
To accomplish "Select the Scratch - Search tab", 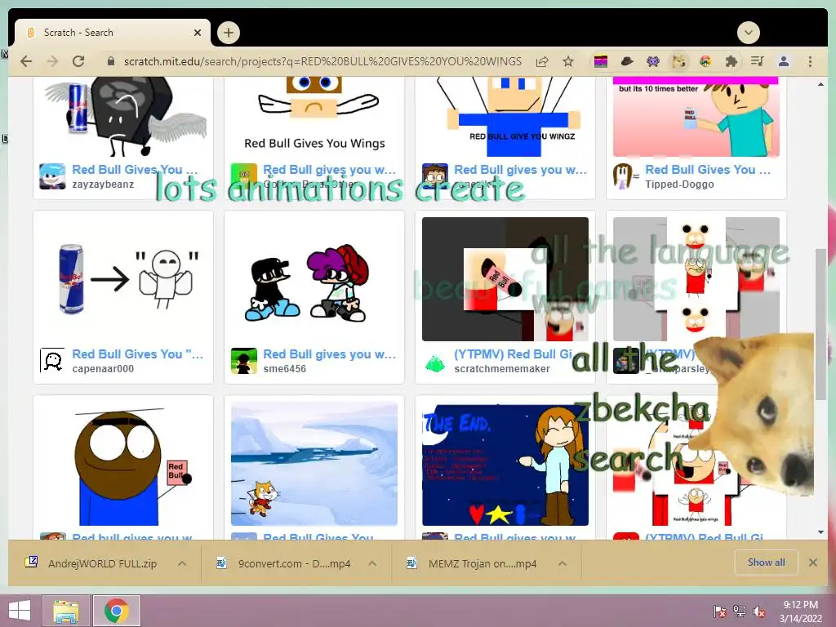I will click(113, 33).
